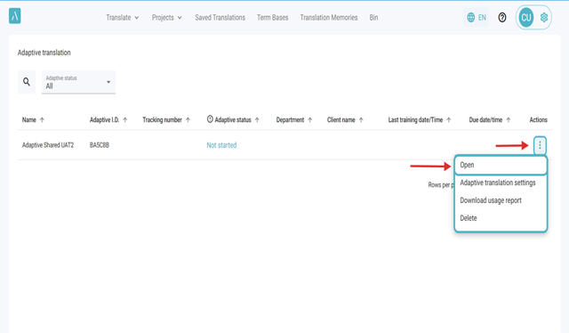Sort by Client name arrow
This screenshot has width=569, height=333.
coord(361,120)
